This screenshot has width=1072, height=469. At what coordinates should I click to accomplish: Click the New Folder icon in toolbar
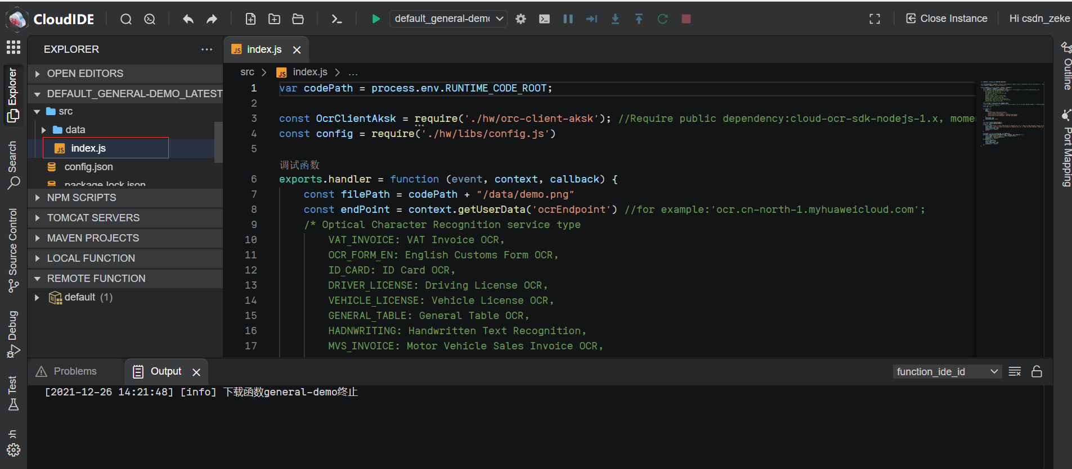pos(274,19)
